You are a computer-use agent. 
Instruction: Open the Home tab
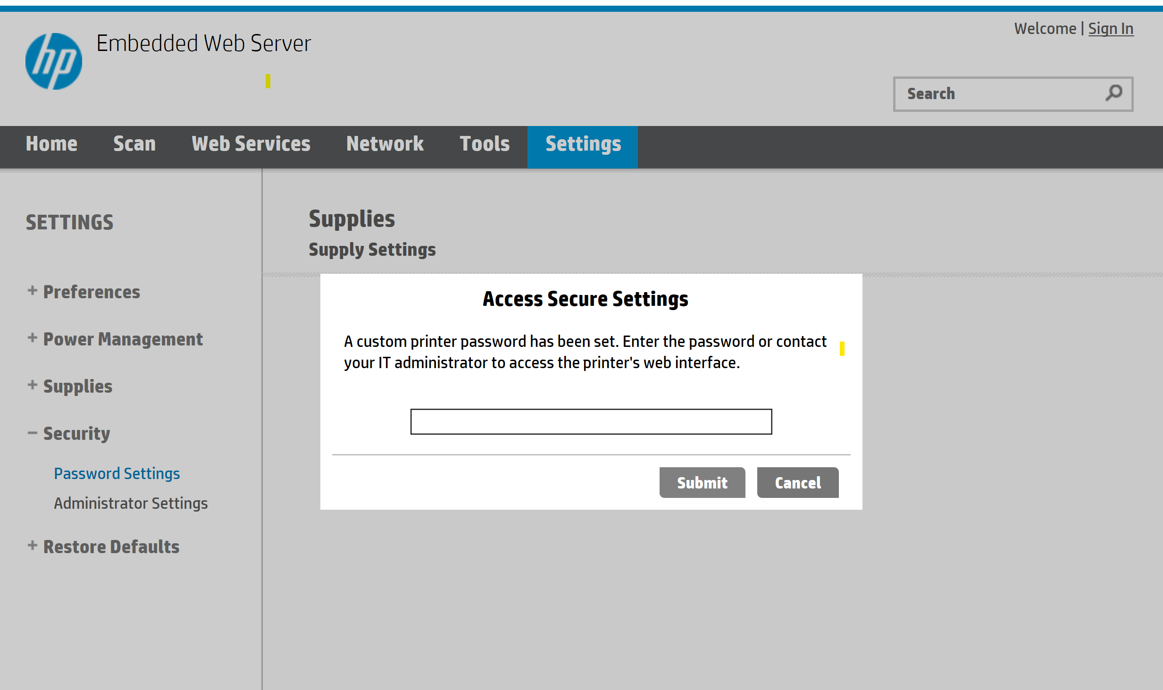(x=51, y=144)
